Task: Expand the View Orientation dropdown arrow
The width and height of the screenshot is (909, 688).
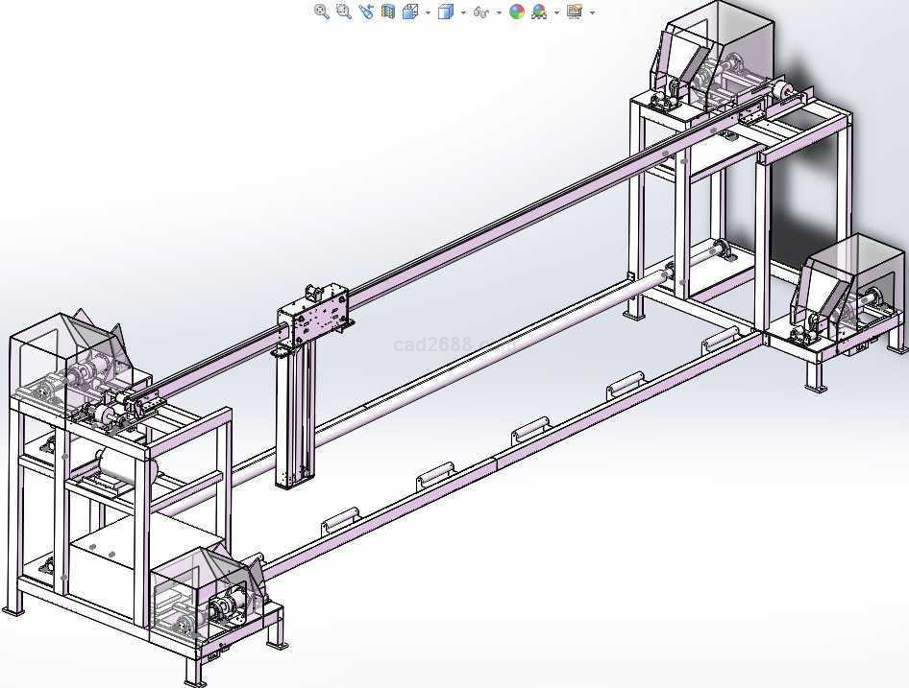Action: 428,12
